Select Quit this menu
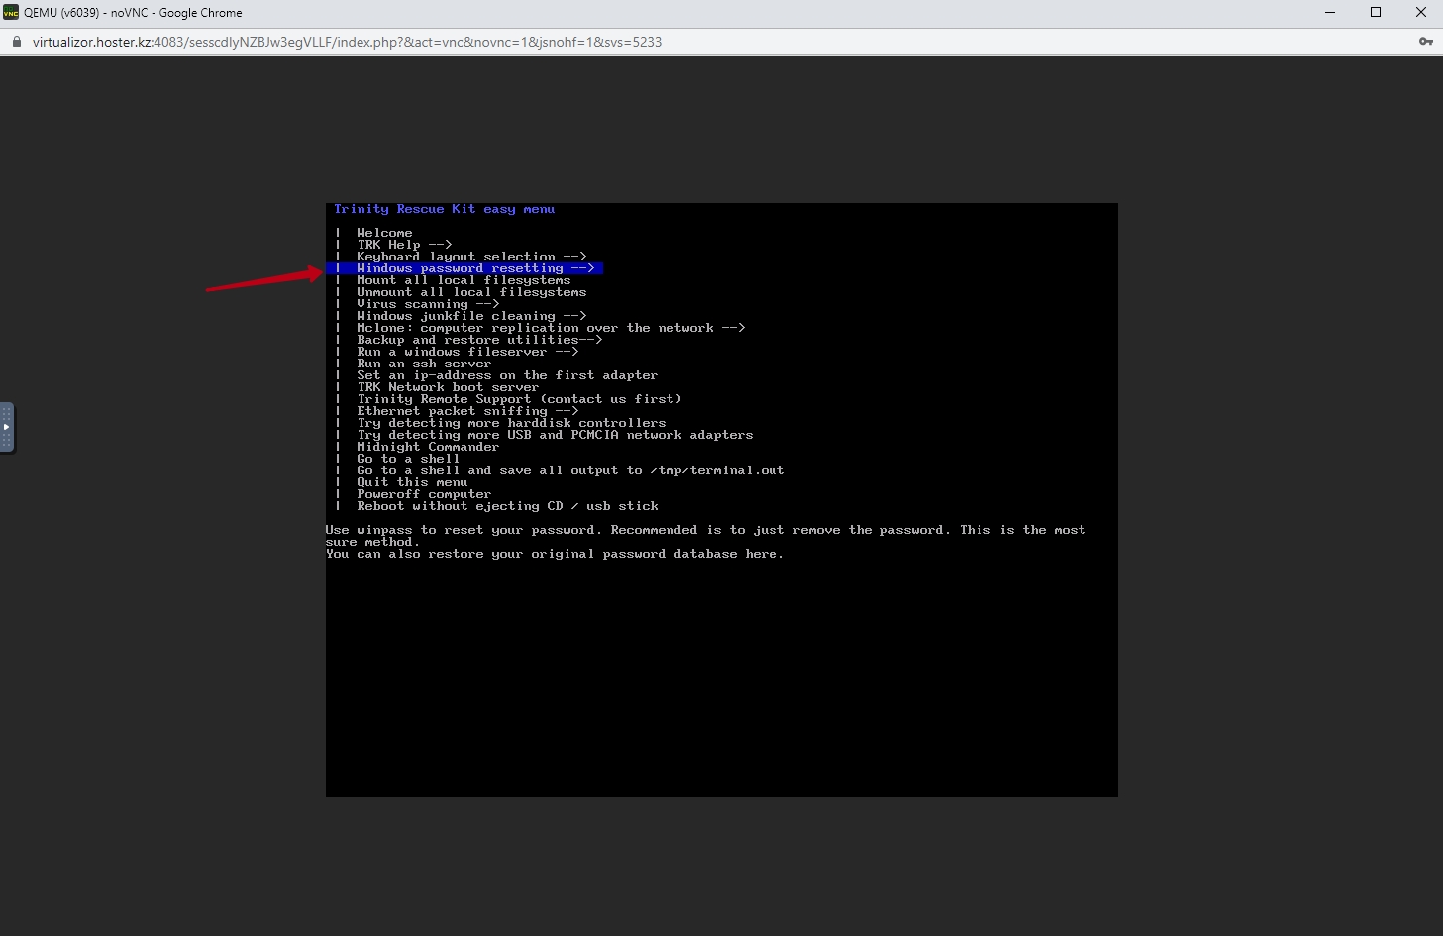1443x936 pixels. pos(412,482)
